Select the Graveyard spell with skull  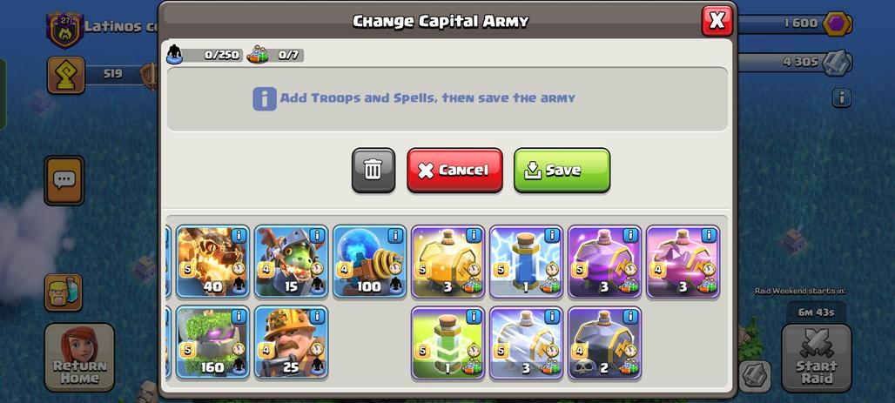(x=604, y=342)
